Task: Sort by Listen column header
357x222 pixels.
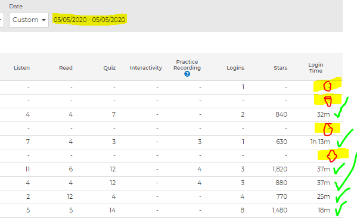Action: [x=21, y=68]
